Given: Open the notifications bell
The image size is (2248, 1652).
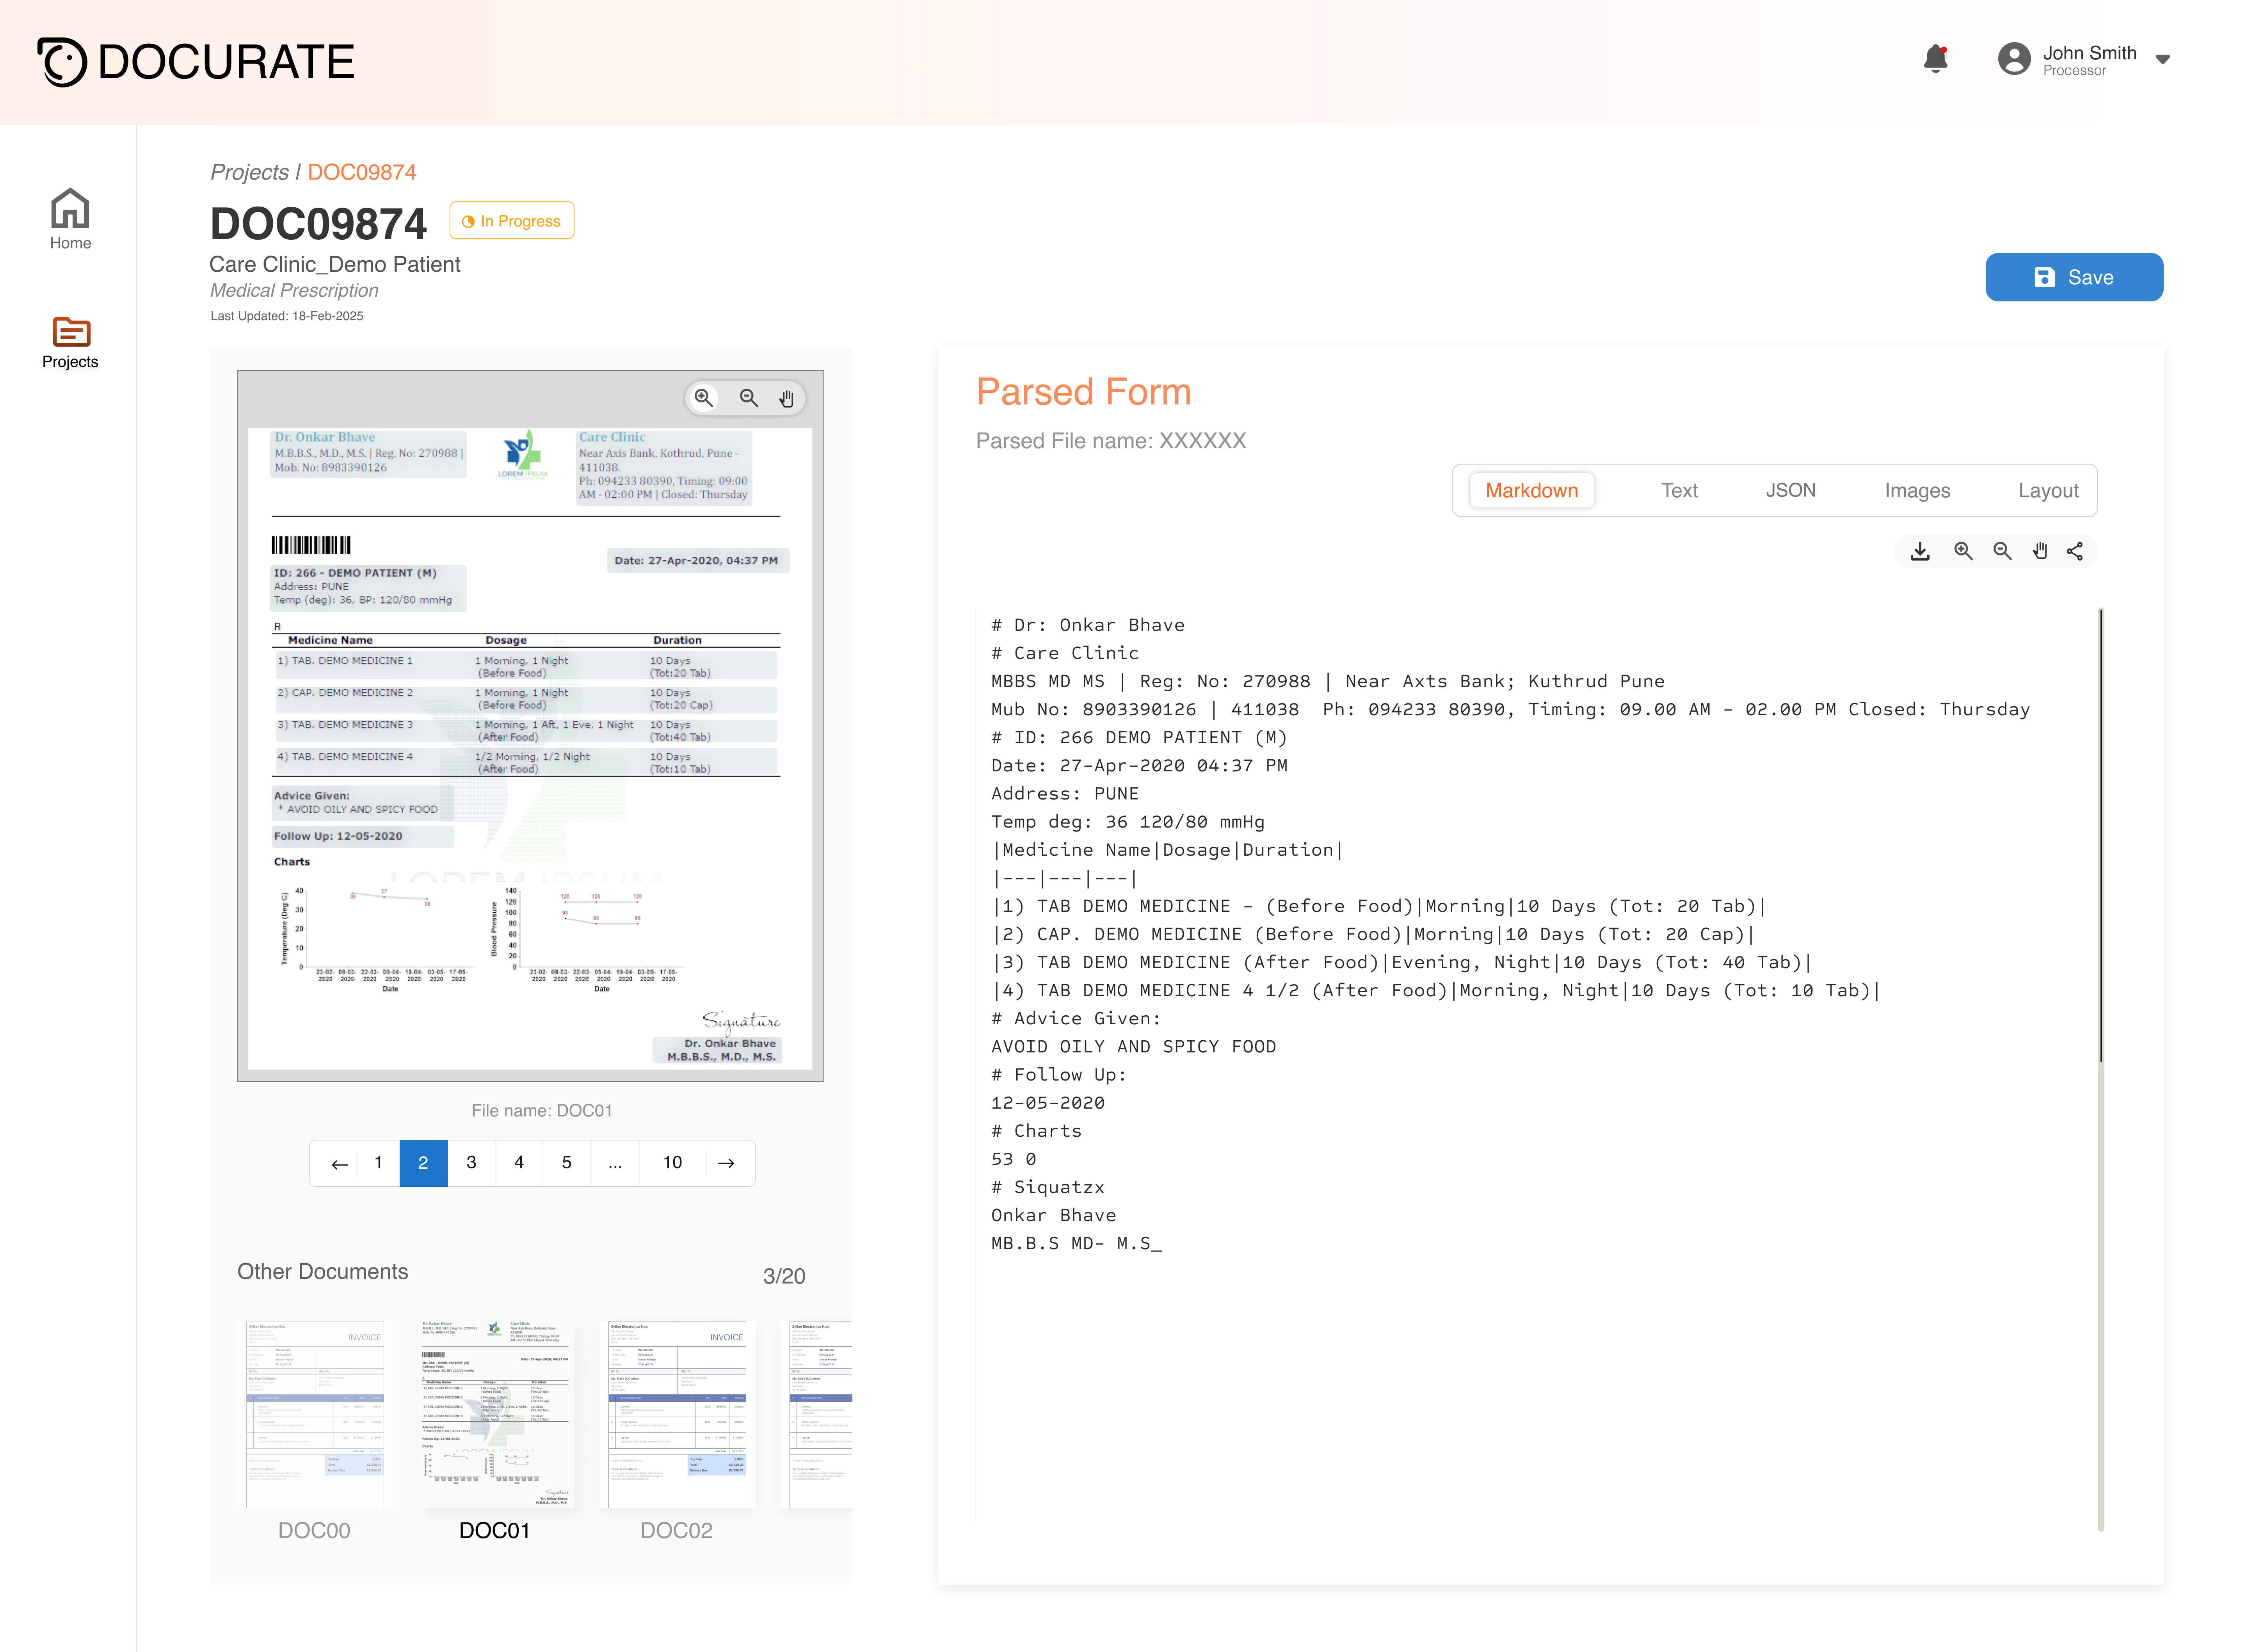Looking at the screenshot, I should [x=1936, y=59].
